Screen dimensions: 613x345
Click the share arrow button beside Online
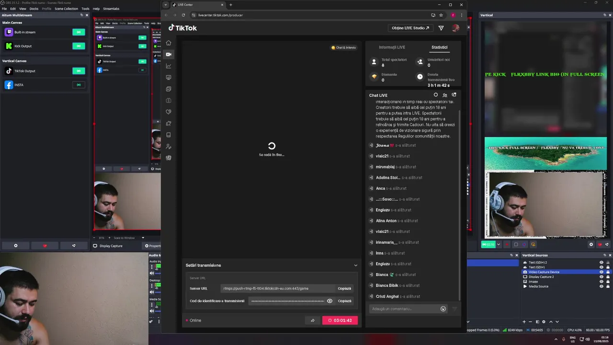pyautogui.click(x=312, y=321)
